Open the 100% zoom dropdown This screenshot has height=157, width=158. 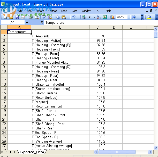click(x=129, y=17)
